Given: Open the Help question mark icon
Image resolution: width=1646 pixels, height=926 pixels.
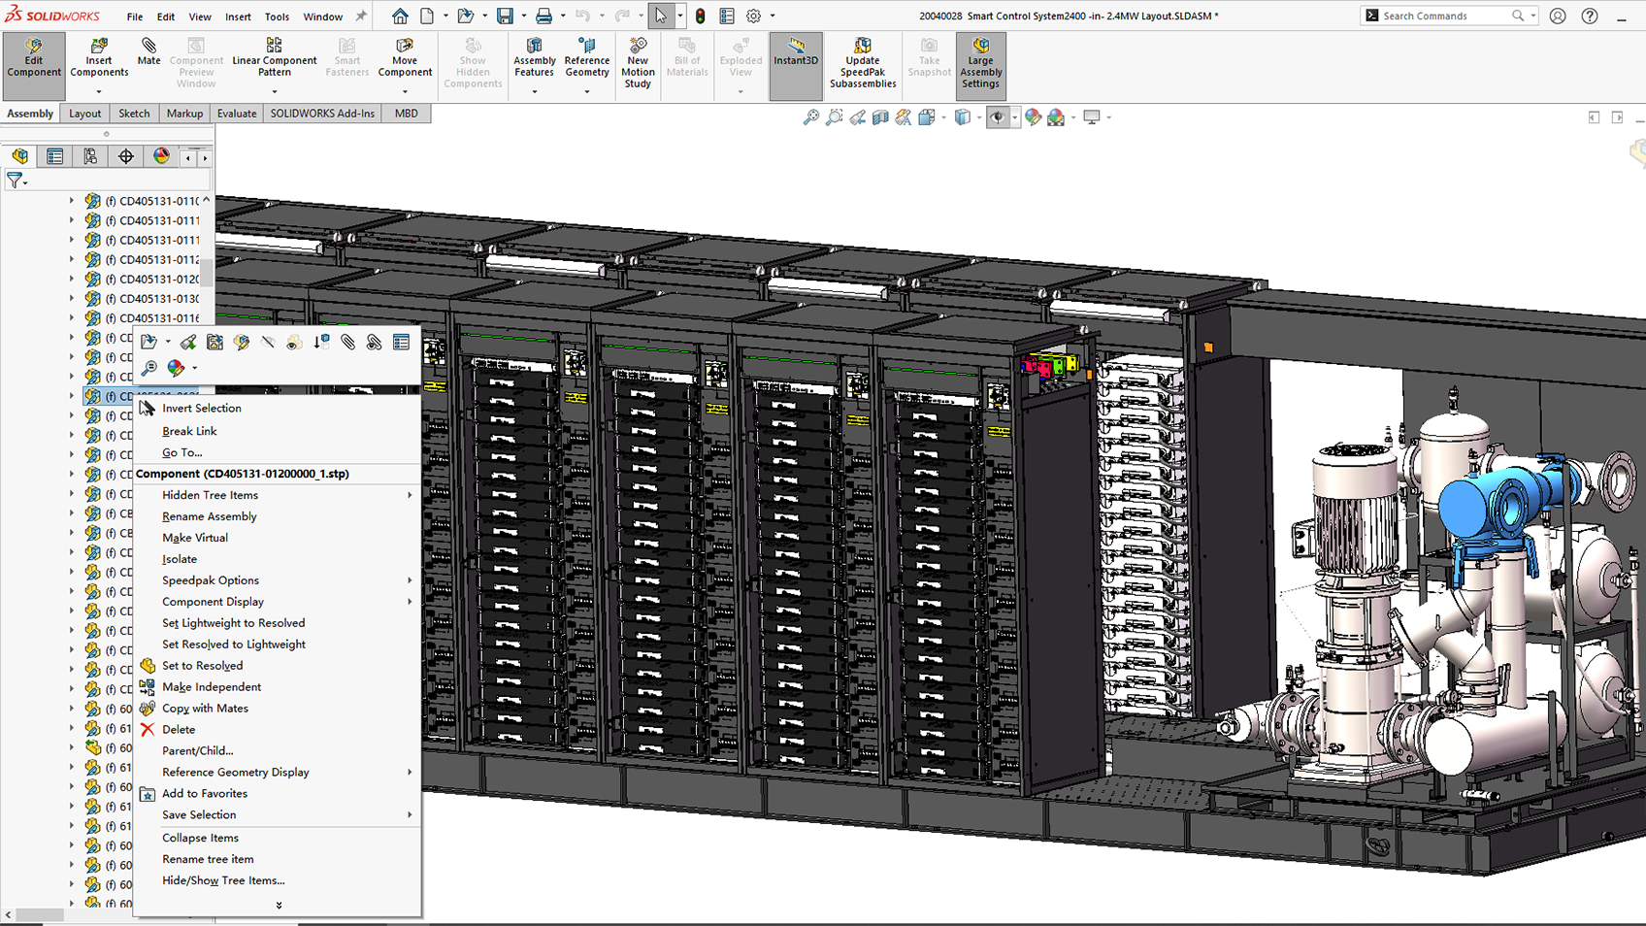Looking at the screenshot, I should (x=1590, y=16).
